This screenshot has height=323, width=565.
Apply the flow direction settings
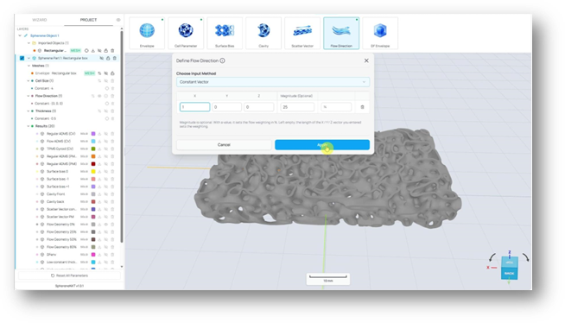click(322, 145)
